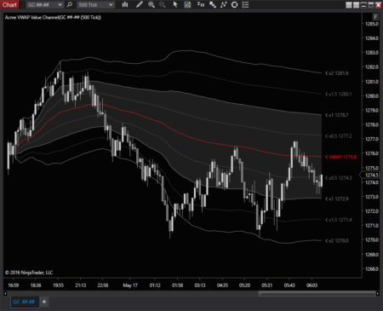Expand the GC ##-## instrument dropdown

coord(44,5)
